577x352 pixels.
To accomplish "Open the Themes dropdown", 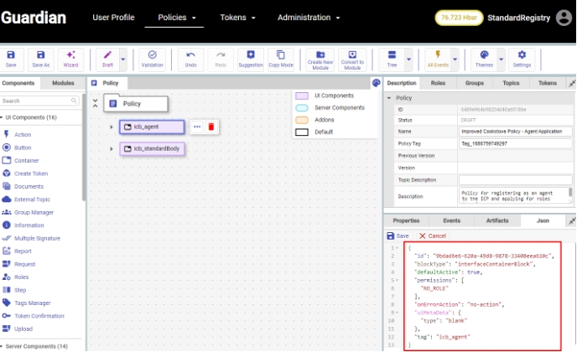I will (x=485, y=59).
